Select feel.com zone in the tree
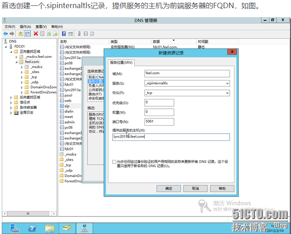 (x=32, y=61)
